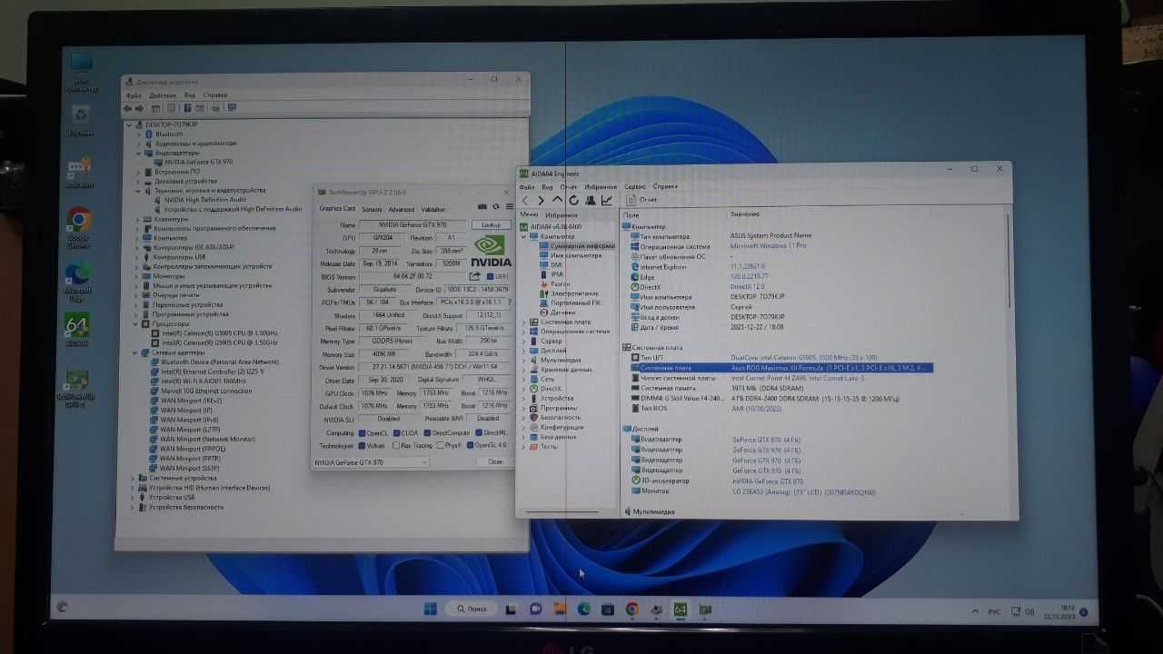Collapse Процессоры node in Device Manager
The height and width of the screenshot is (654, 1163).
click(x=135, y=323)
